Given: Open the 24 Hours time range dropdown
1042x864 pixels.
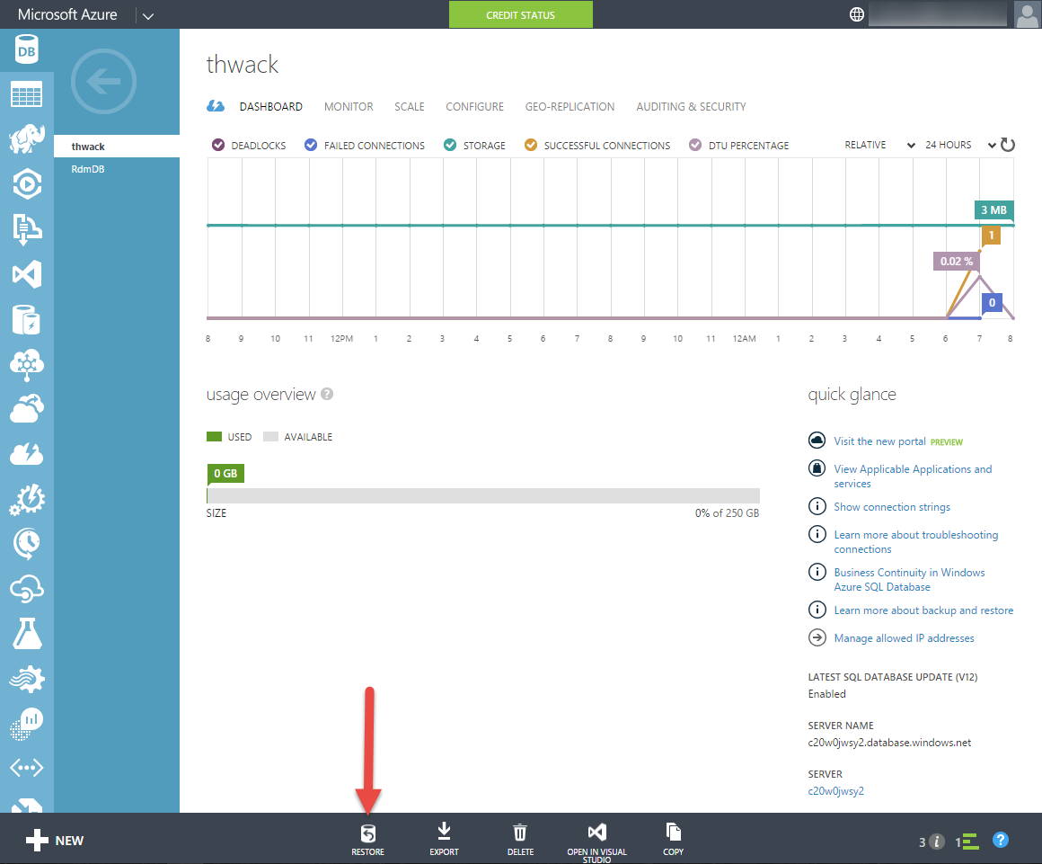Looking at the screenshot, I should pos(960,145).
